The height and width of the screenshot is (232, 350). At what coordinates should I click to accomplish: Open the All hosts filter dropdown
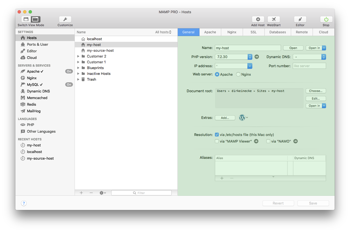pos(163,32)
